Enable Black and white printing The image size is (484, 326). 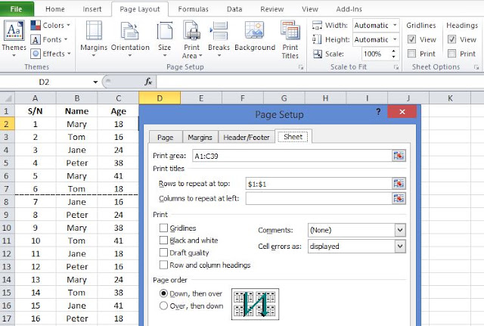(163, 241)
